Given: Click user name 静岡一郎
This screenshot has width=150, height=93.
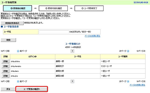Looking at the screenshot, I should coord(60,61).
